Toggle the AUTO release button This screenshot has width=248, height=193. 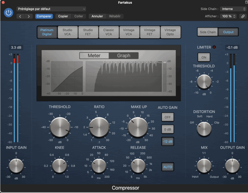pyautogui.click(x=168, y=167)
